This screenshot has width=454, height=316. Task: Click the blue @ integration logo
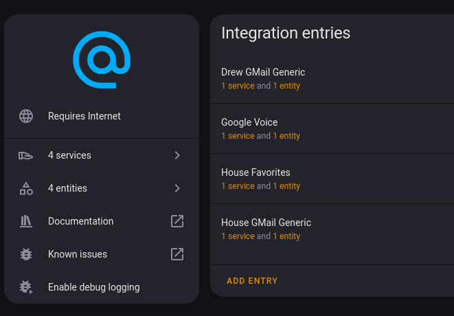pyautogui.click(x=102, y=60)
